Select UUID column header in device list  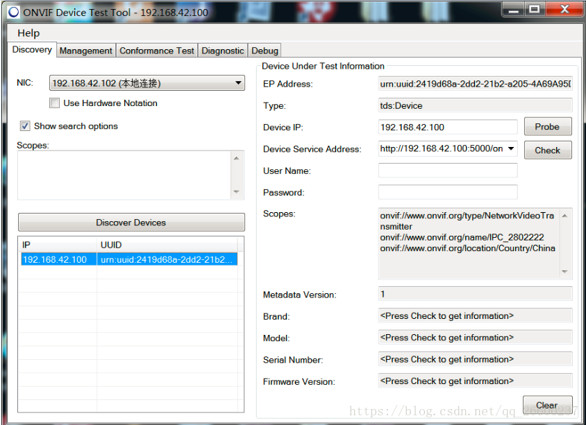167,245
